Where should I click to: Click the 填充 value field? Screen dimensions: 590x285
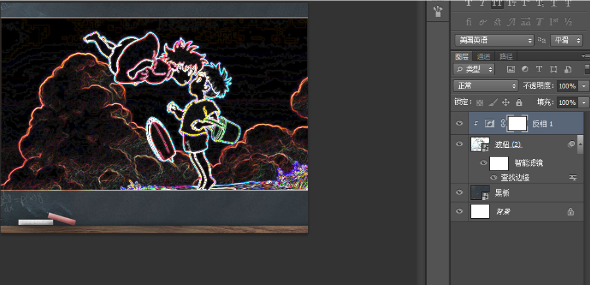[568, 102]
